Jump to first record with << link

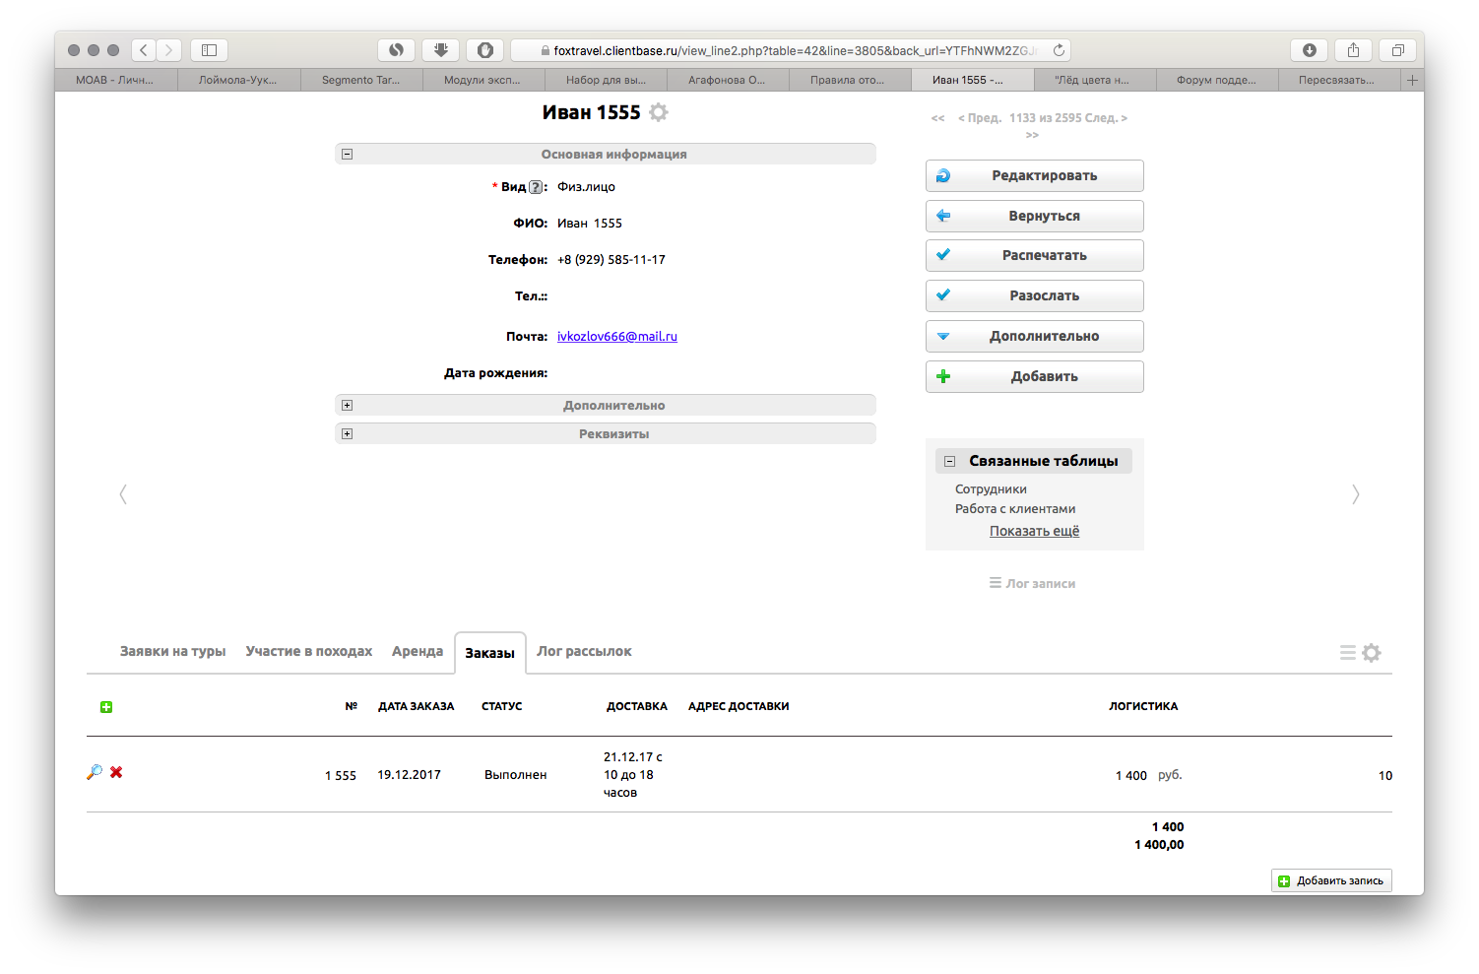[937, 118]
